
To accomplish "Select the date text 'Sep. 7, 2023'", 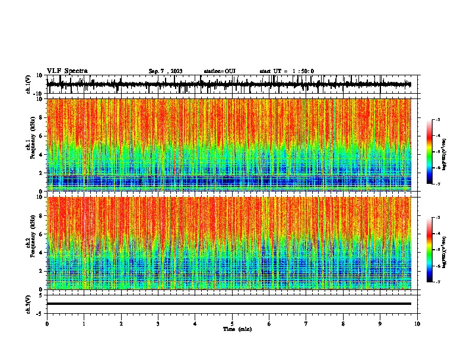I will (x=166, y=71).
